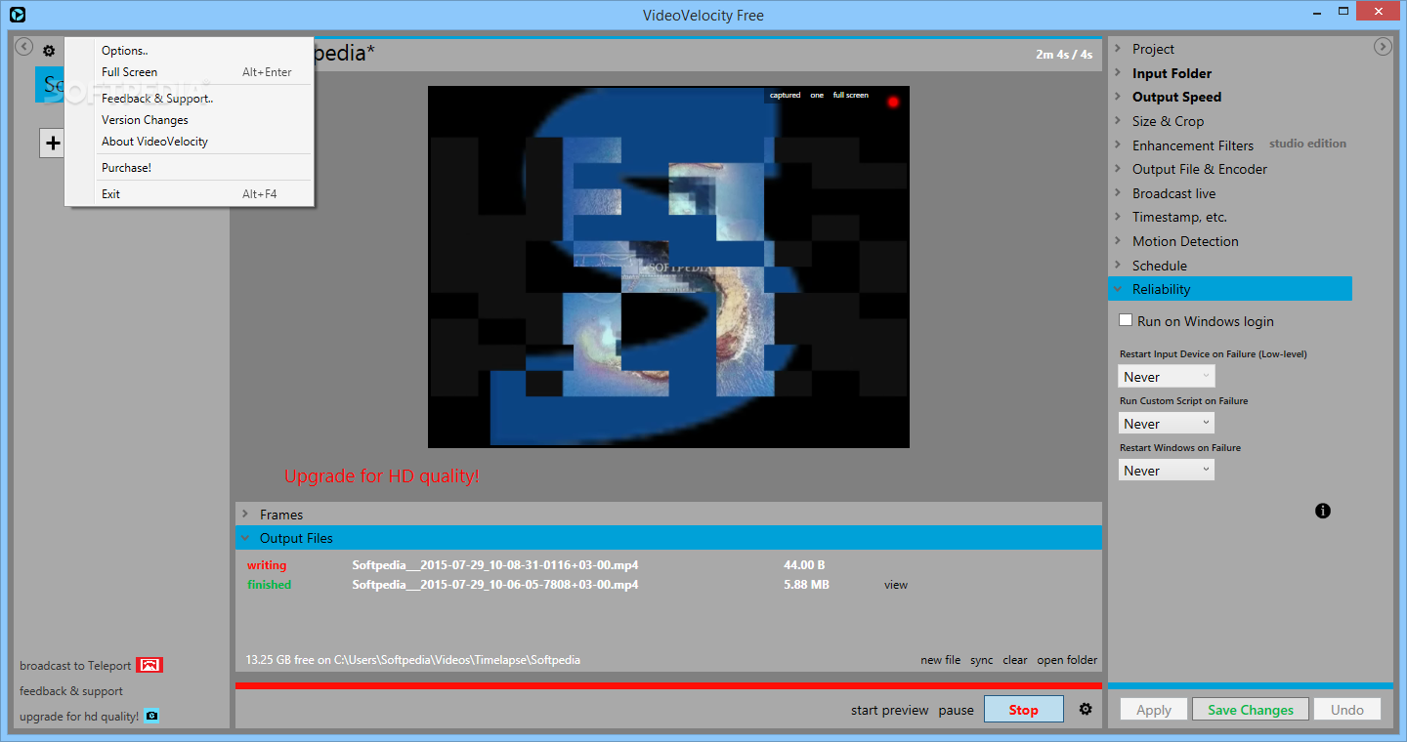The height and width of the screenshot is (742, 1407).
Task: Click start preview link
Action: (x=889, y=710)
